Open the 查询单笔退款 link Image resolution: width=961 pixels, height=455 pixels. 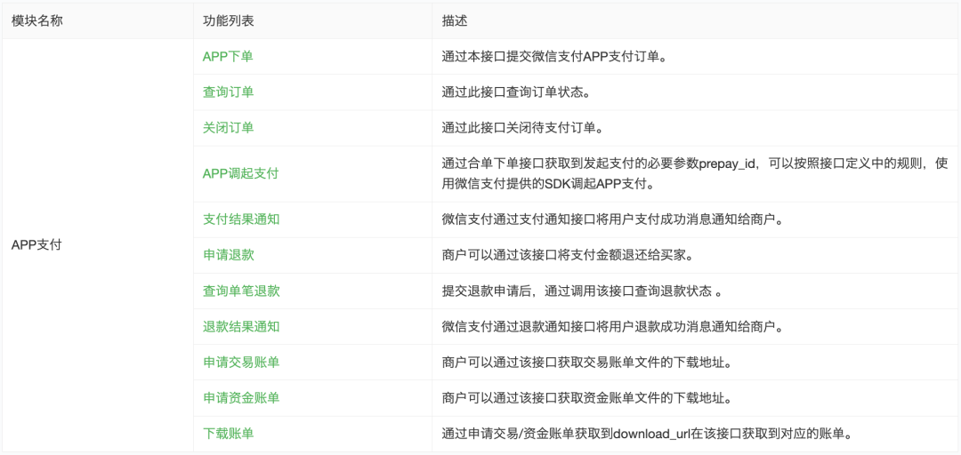point(241,291)
